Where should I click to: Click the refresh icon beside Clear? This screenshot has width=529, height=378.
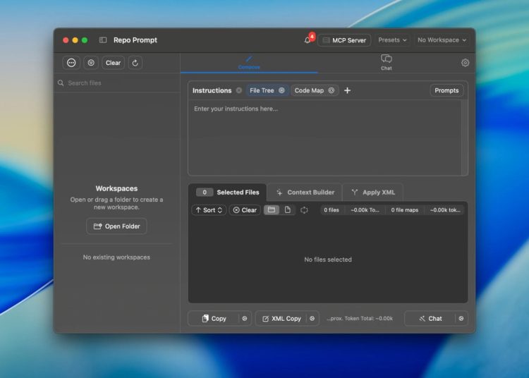(135, 63)
